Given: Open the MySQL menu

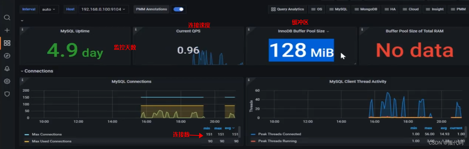Looking at the screenshot, I should point(338,9).
